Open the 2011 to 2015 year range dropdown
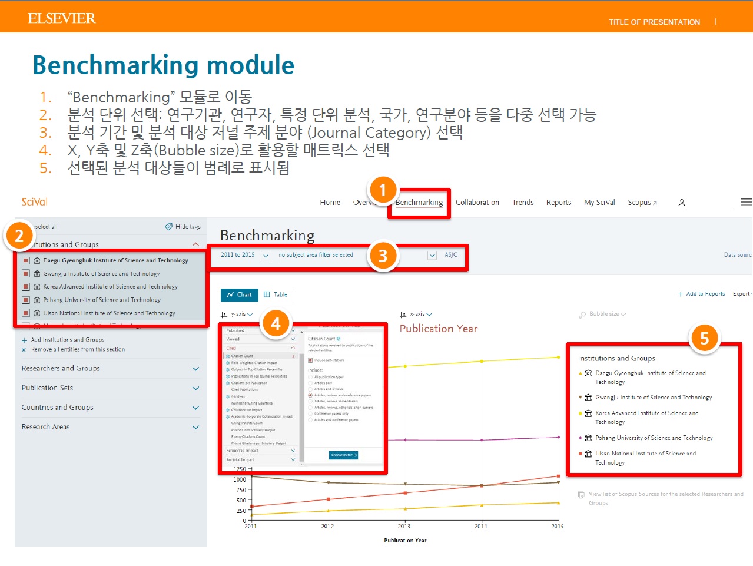Screen dimensions: 753x566 tap(266, 256)
